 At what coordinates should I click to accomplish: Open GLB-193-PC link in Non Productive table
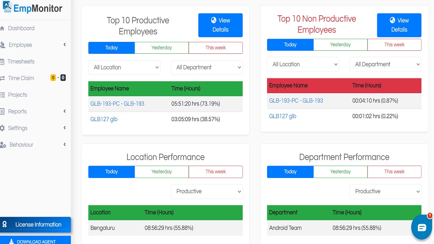[x=296, y=101]
